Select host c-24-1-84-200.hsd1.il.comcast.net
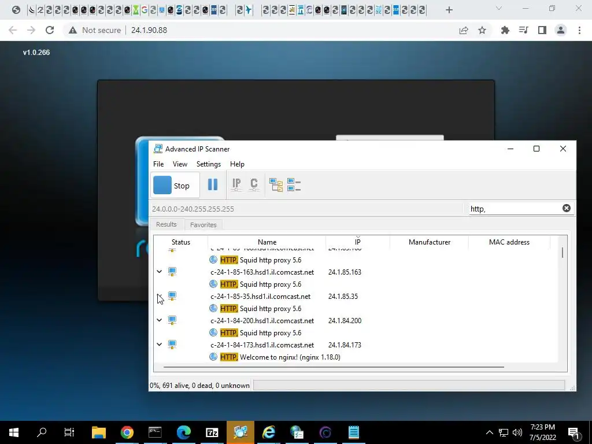 coord(262,320)
